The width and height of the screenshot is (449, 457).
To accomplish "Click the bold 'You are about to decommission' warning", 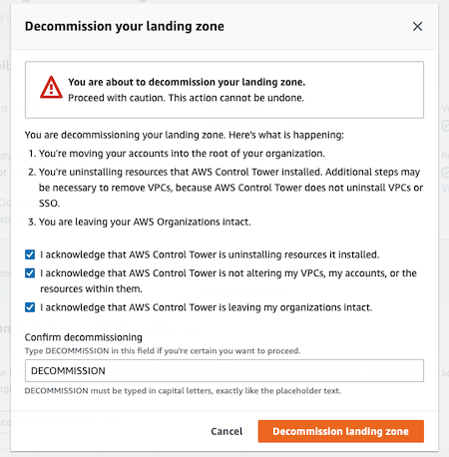I will click(x=187, y=82).
